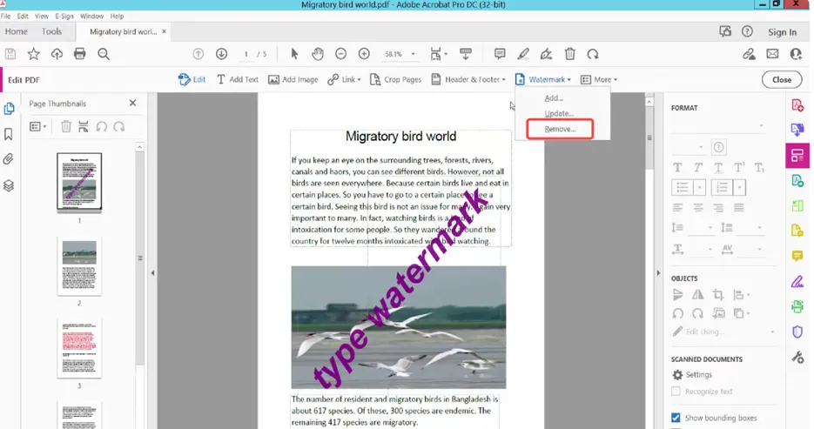
Task: Click the Close Edit PDF button
Action: (782, 80)
